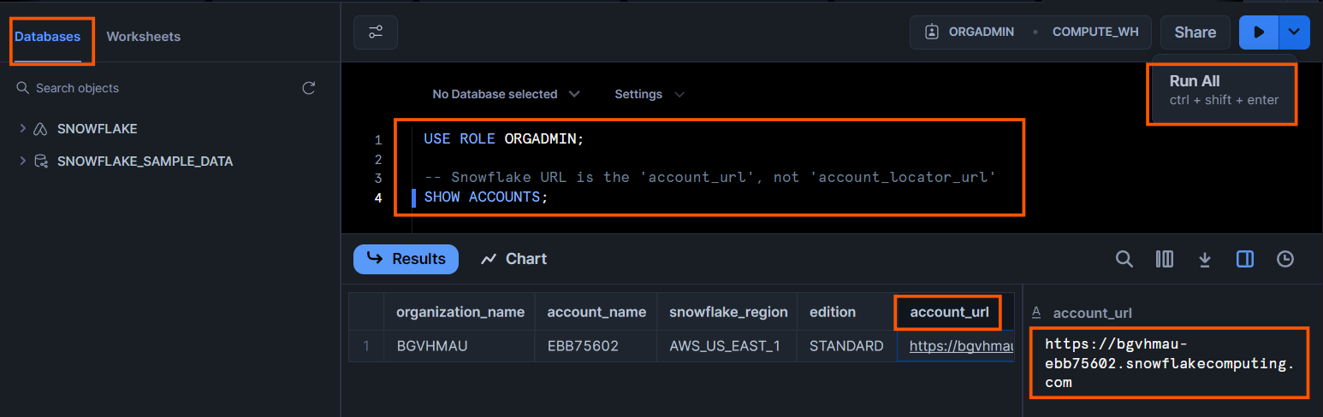Expand the Settings dropdown
Image resolution: width=1323 pixels, height=417 pixels.
(x=650, y=94)
